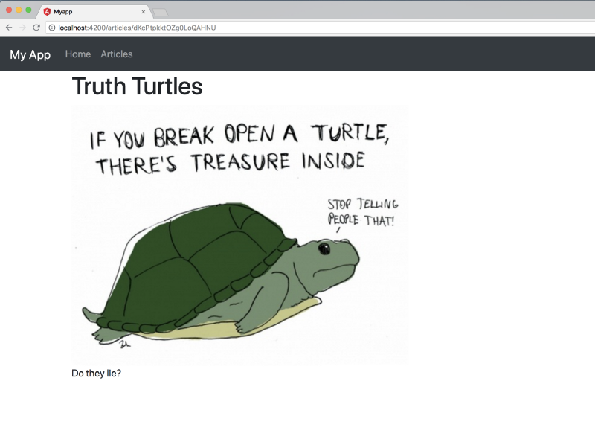The height and width of the screenshot is (439, 595).
Task: Reload the page with the refresh icon
Action: click(36, 28)
